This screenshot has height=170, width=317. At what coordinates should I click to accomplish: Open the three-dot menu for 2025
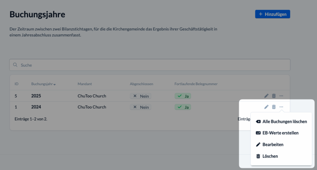[x=281, y=96]
